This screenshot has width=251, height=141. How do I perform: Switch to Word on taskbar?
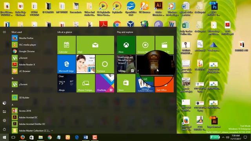(x=86, y=137)
